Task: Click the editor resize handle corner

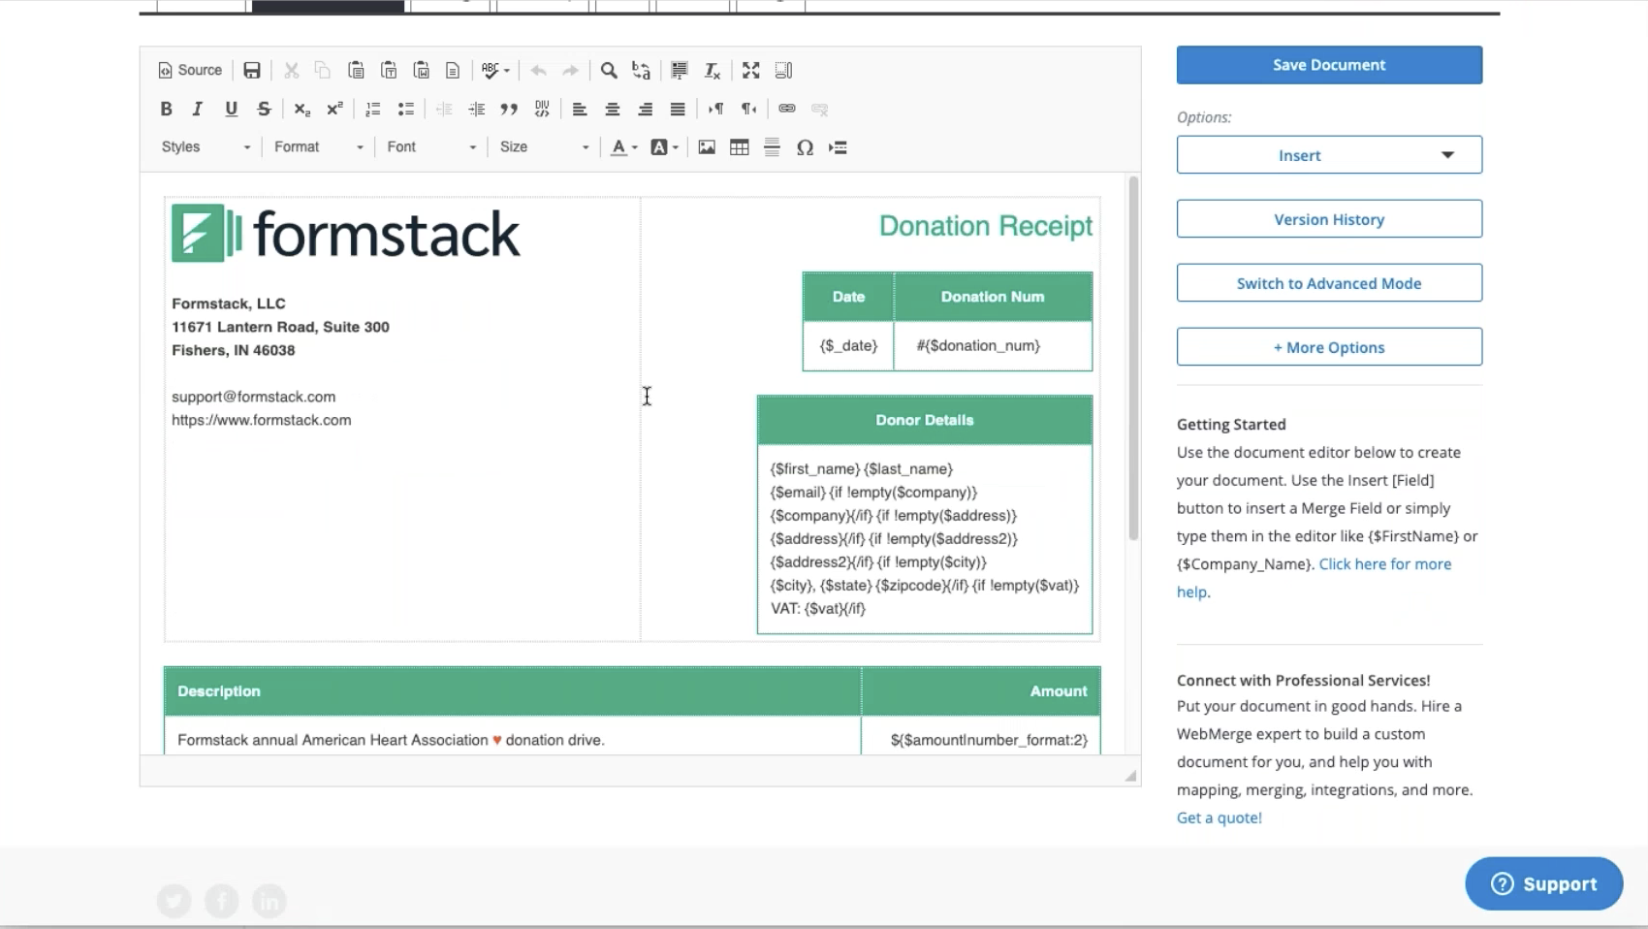Action: [x=1130, y=775]
